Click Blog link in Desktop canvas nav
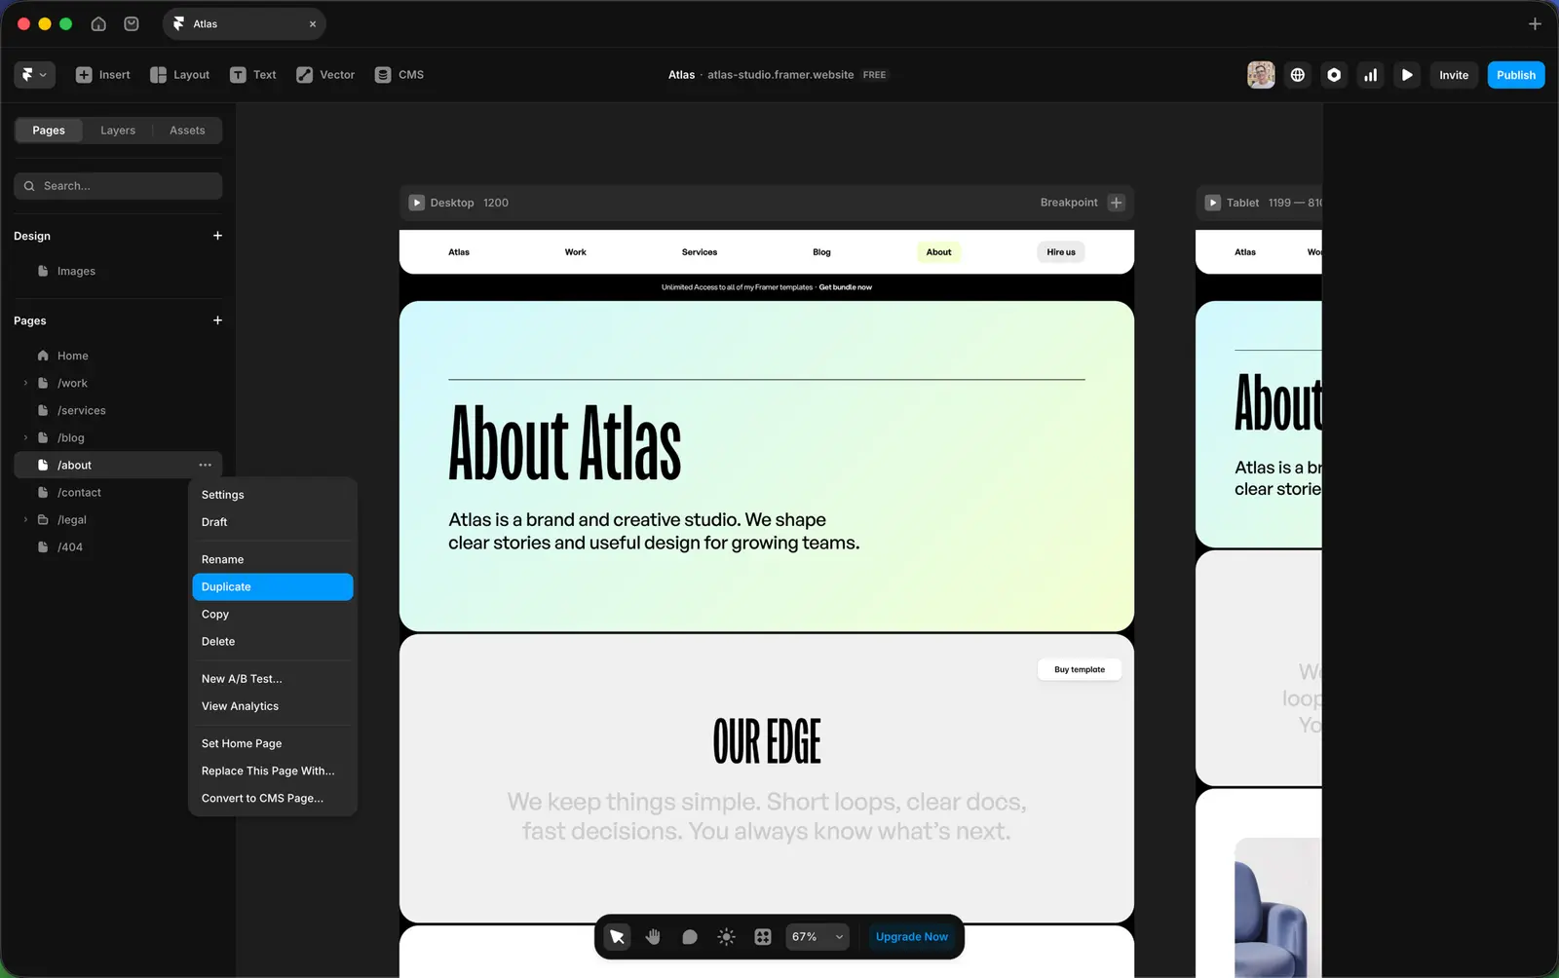Screen dimensions: 1559x978 click(x=821, y=252)
